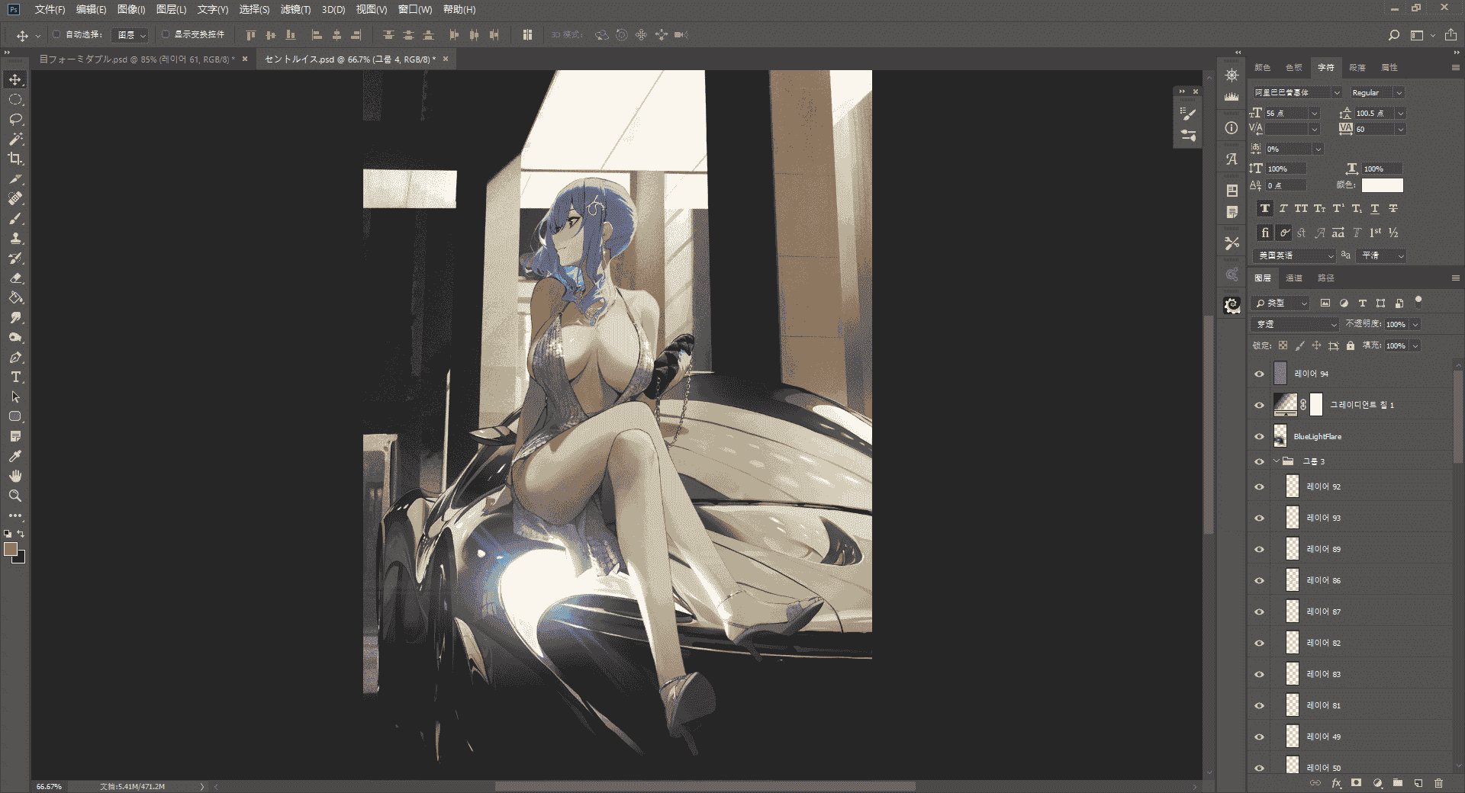Enable the 显示变换控件 checkbox
The width and height of the screenshot is (1465, 793).
coord(165,34)
